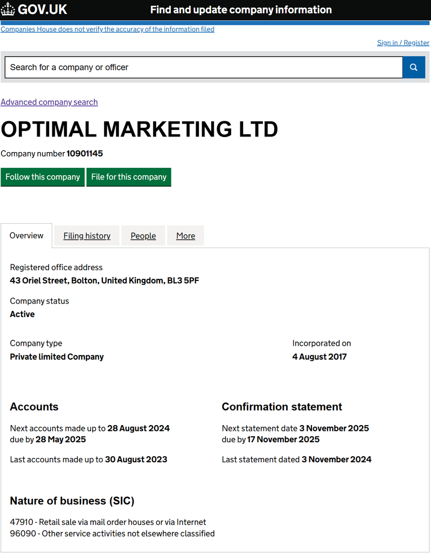431x555 pixels.
Task: Click last accounts date 30 August 2023
Action: pos(136,460)
